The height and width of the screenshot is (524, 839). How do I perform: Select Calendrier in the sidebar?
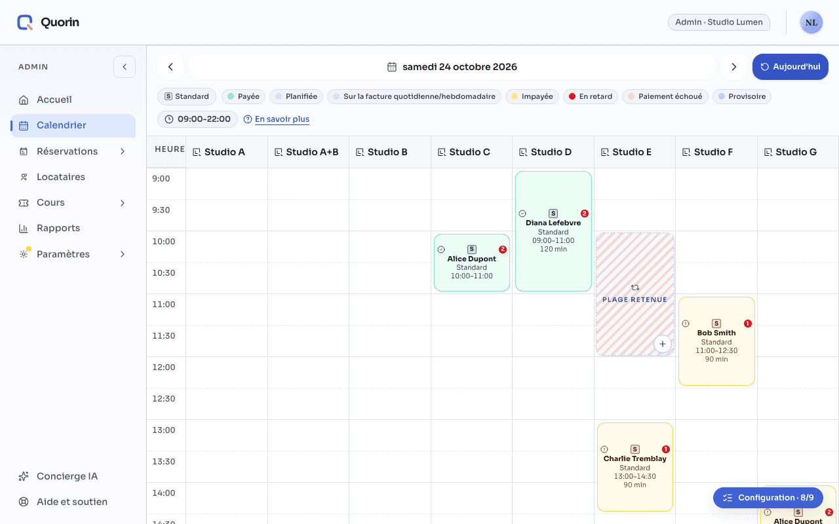73,125
